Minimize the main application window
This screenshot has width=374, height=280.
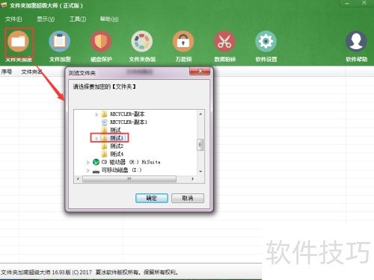click(x=347, y=3)
